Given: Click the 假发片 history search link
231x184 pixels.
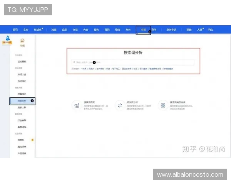Looking at the screenshot, I should click(x=91, y=69).
